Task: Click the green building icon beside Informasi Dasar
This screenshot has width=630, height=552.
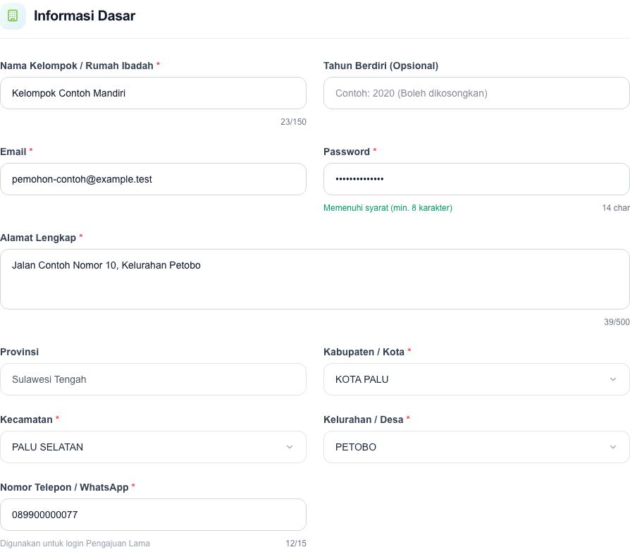Action: coord(13,16)
